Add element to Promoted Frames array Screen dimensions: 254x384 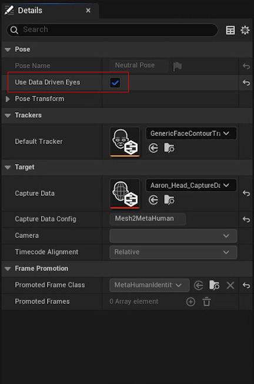[190, 302]
